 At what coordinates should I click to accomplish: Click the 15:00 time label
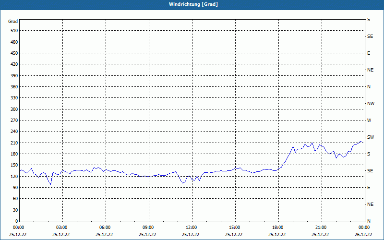(x=235, y=228)
